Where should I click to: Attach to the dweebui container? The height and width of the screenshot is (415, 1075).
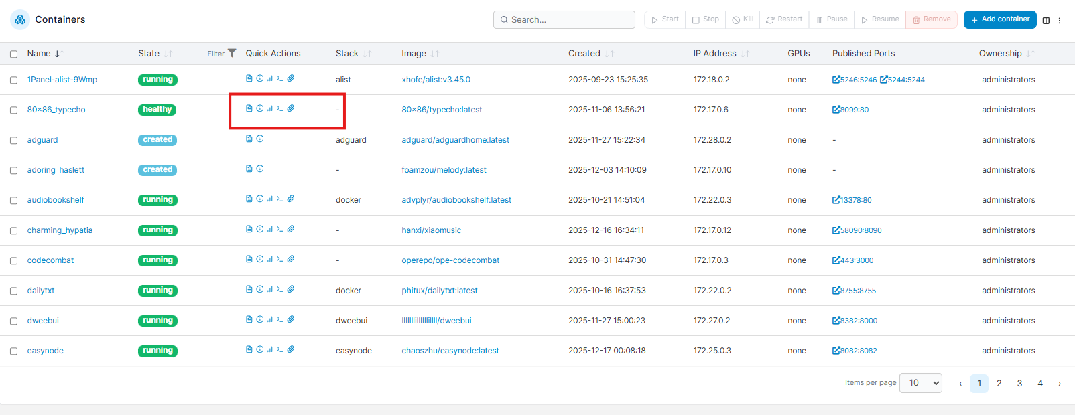click(291, 319)
